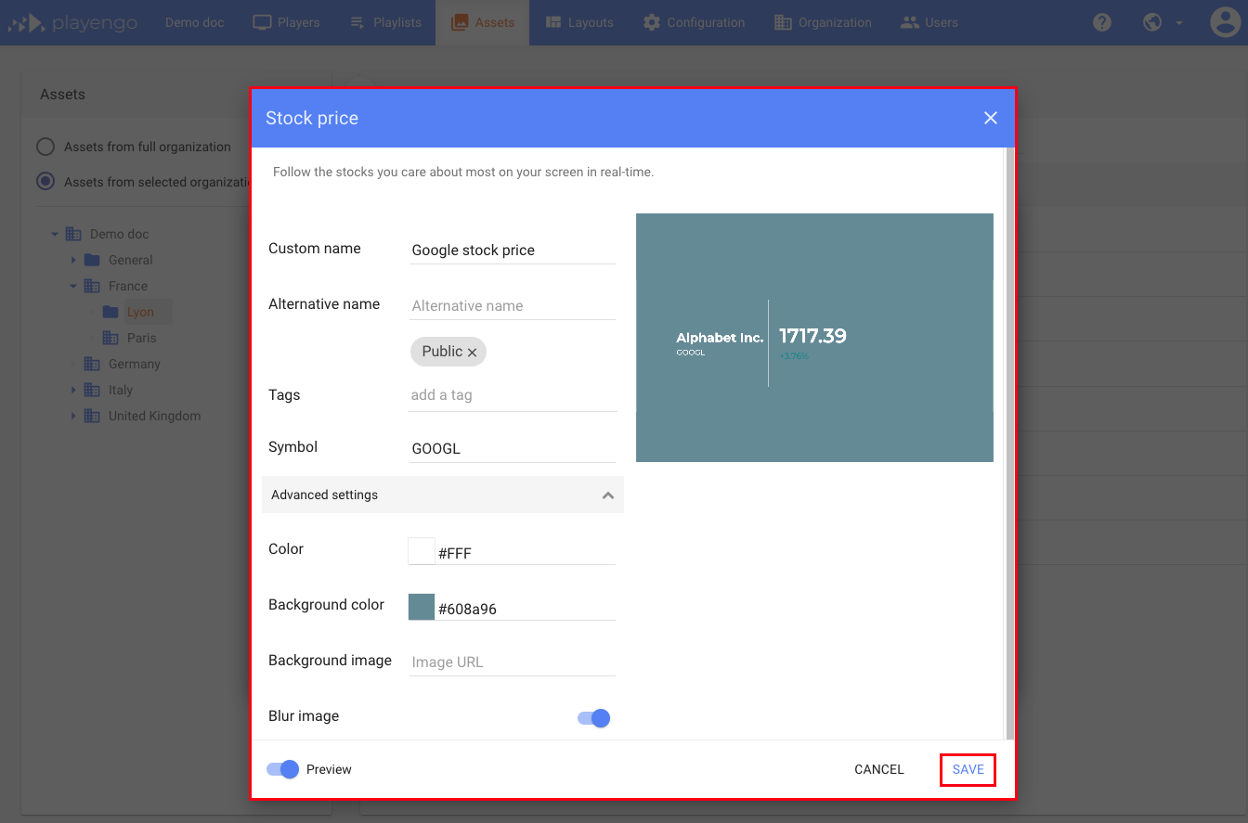1248x823 pixels.
Task: Close the Stock price dialog with X
Action: [991, 118]
